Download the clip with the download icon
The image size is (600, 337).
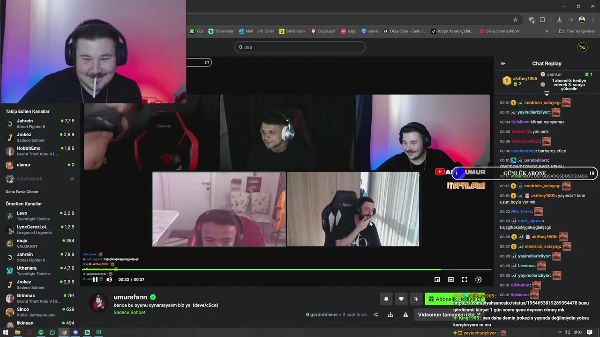click(390, 315)
